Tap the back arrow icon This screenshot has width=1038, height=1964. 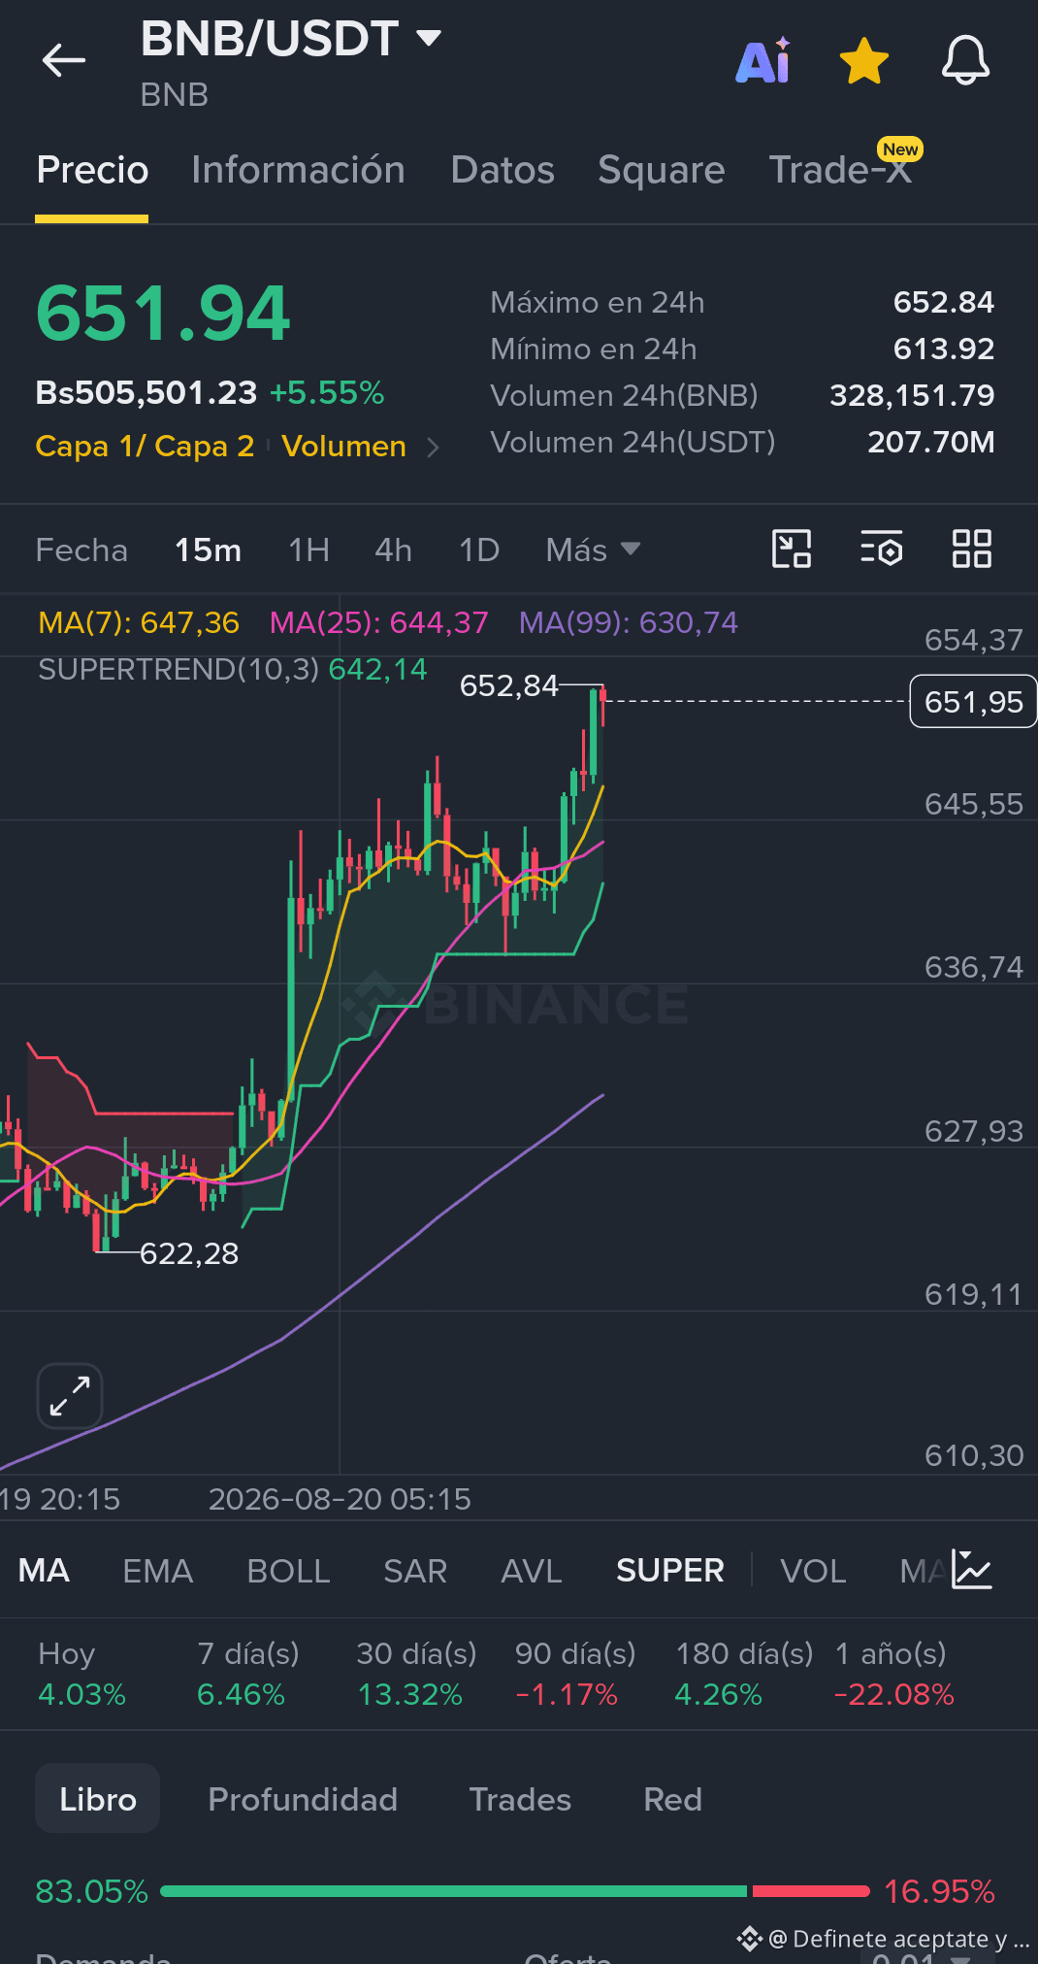(64, 60)
